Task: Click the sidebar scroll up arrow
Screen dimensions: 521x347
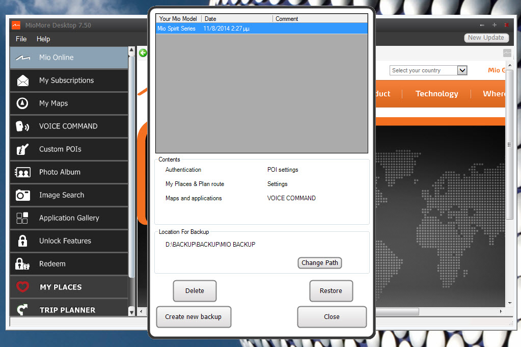Action: [x=131, y=50]
